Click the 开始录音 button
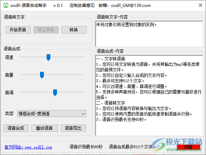This screenshot has height=155, width=206. [x=18, y=30]
